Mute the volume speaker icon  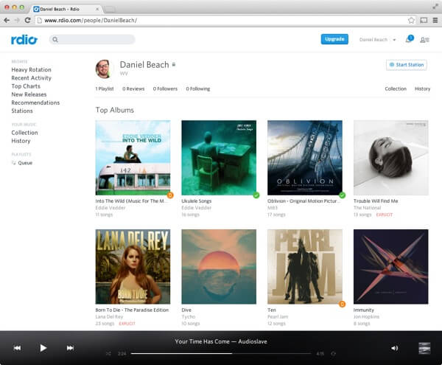click(x=394, y=348)
